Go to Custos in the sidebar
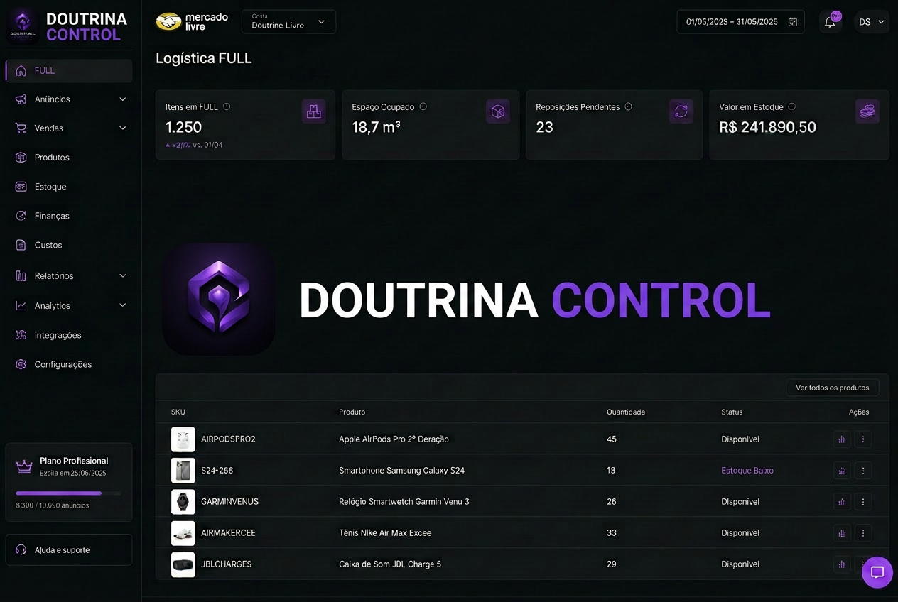The height and width of the screenshot is (602, 898). (x=69, y=245)
